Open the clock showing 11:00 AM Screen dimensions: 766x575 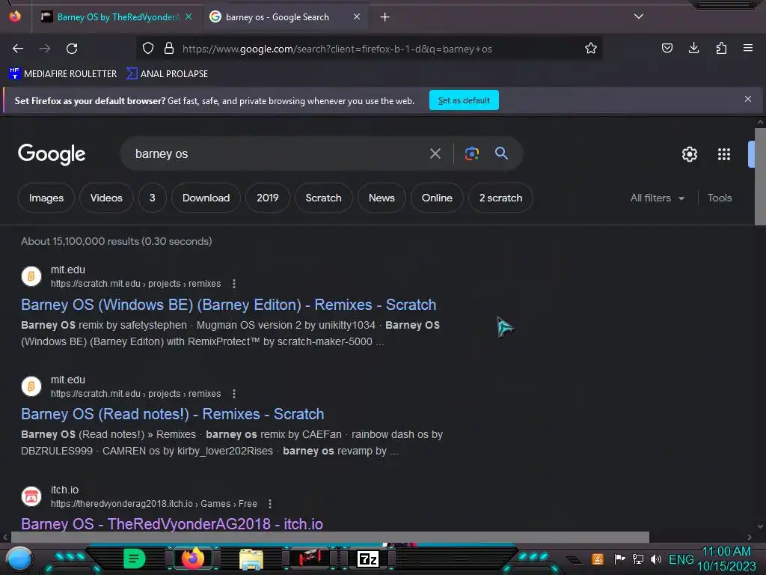726,559
